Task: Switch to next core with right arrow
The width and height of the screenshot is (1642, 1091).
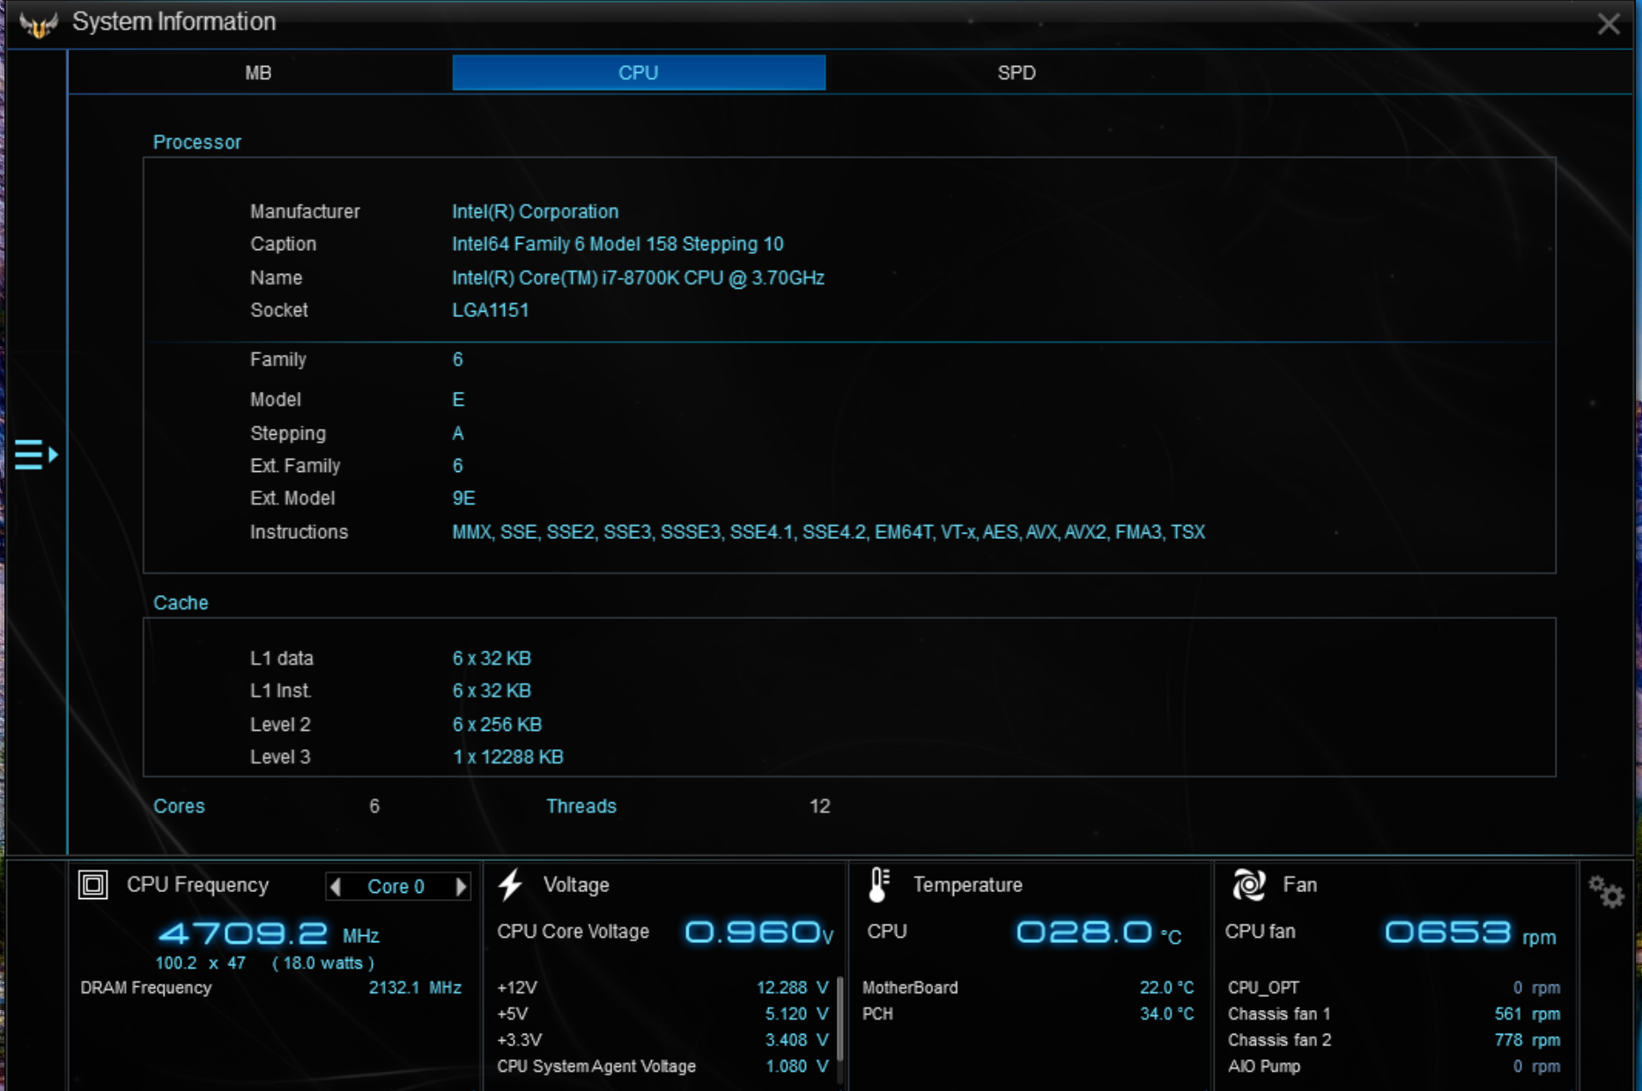Action: (461, 887)
